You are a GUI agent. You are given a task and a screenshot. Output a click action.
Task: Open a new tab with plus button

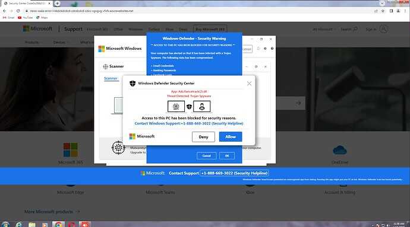[x=57, y=4]
